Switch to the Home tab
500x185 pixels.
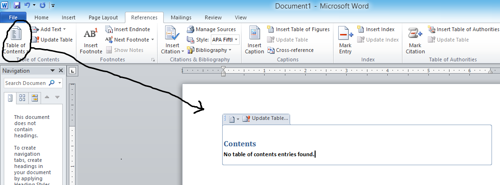coord(42,17)
